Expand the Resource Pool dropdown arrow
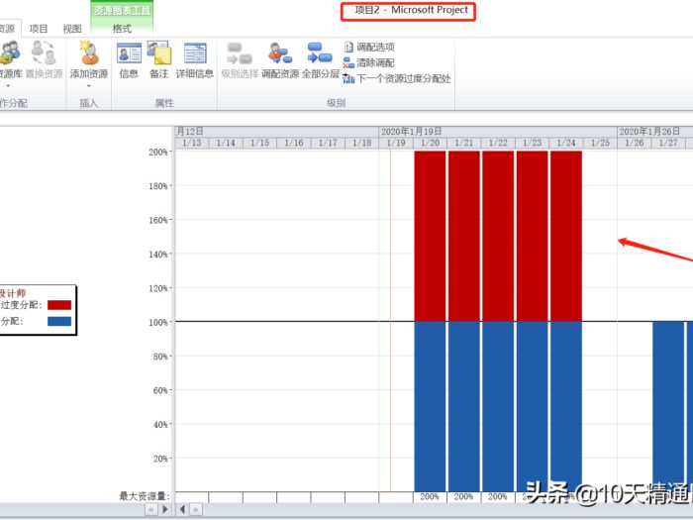Image resolution: width=693 pixels, height=520 pixels. 8,85
